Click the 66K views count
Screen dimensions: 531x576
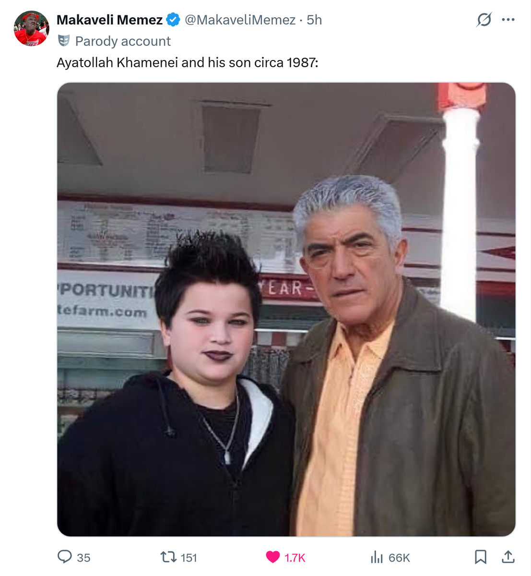pyautogui.click(x=399, y=558)
